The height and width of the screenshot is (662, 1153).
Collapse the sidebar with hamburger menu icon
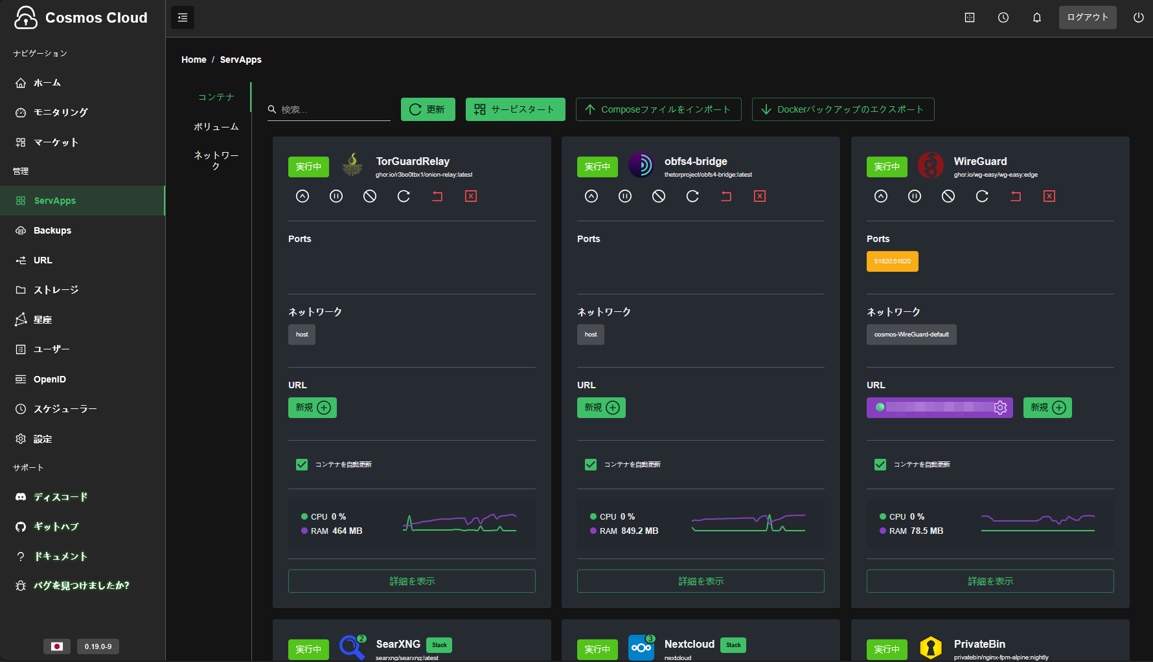pos(183,17)
